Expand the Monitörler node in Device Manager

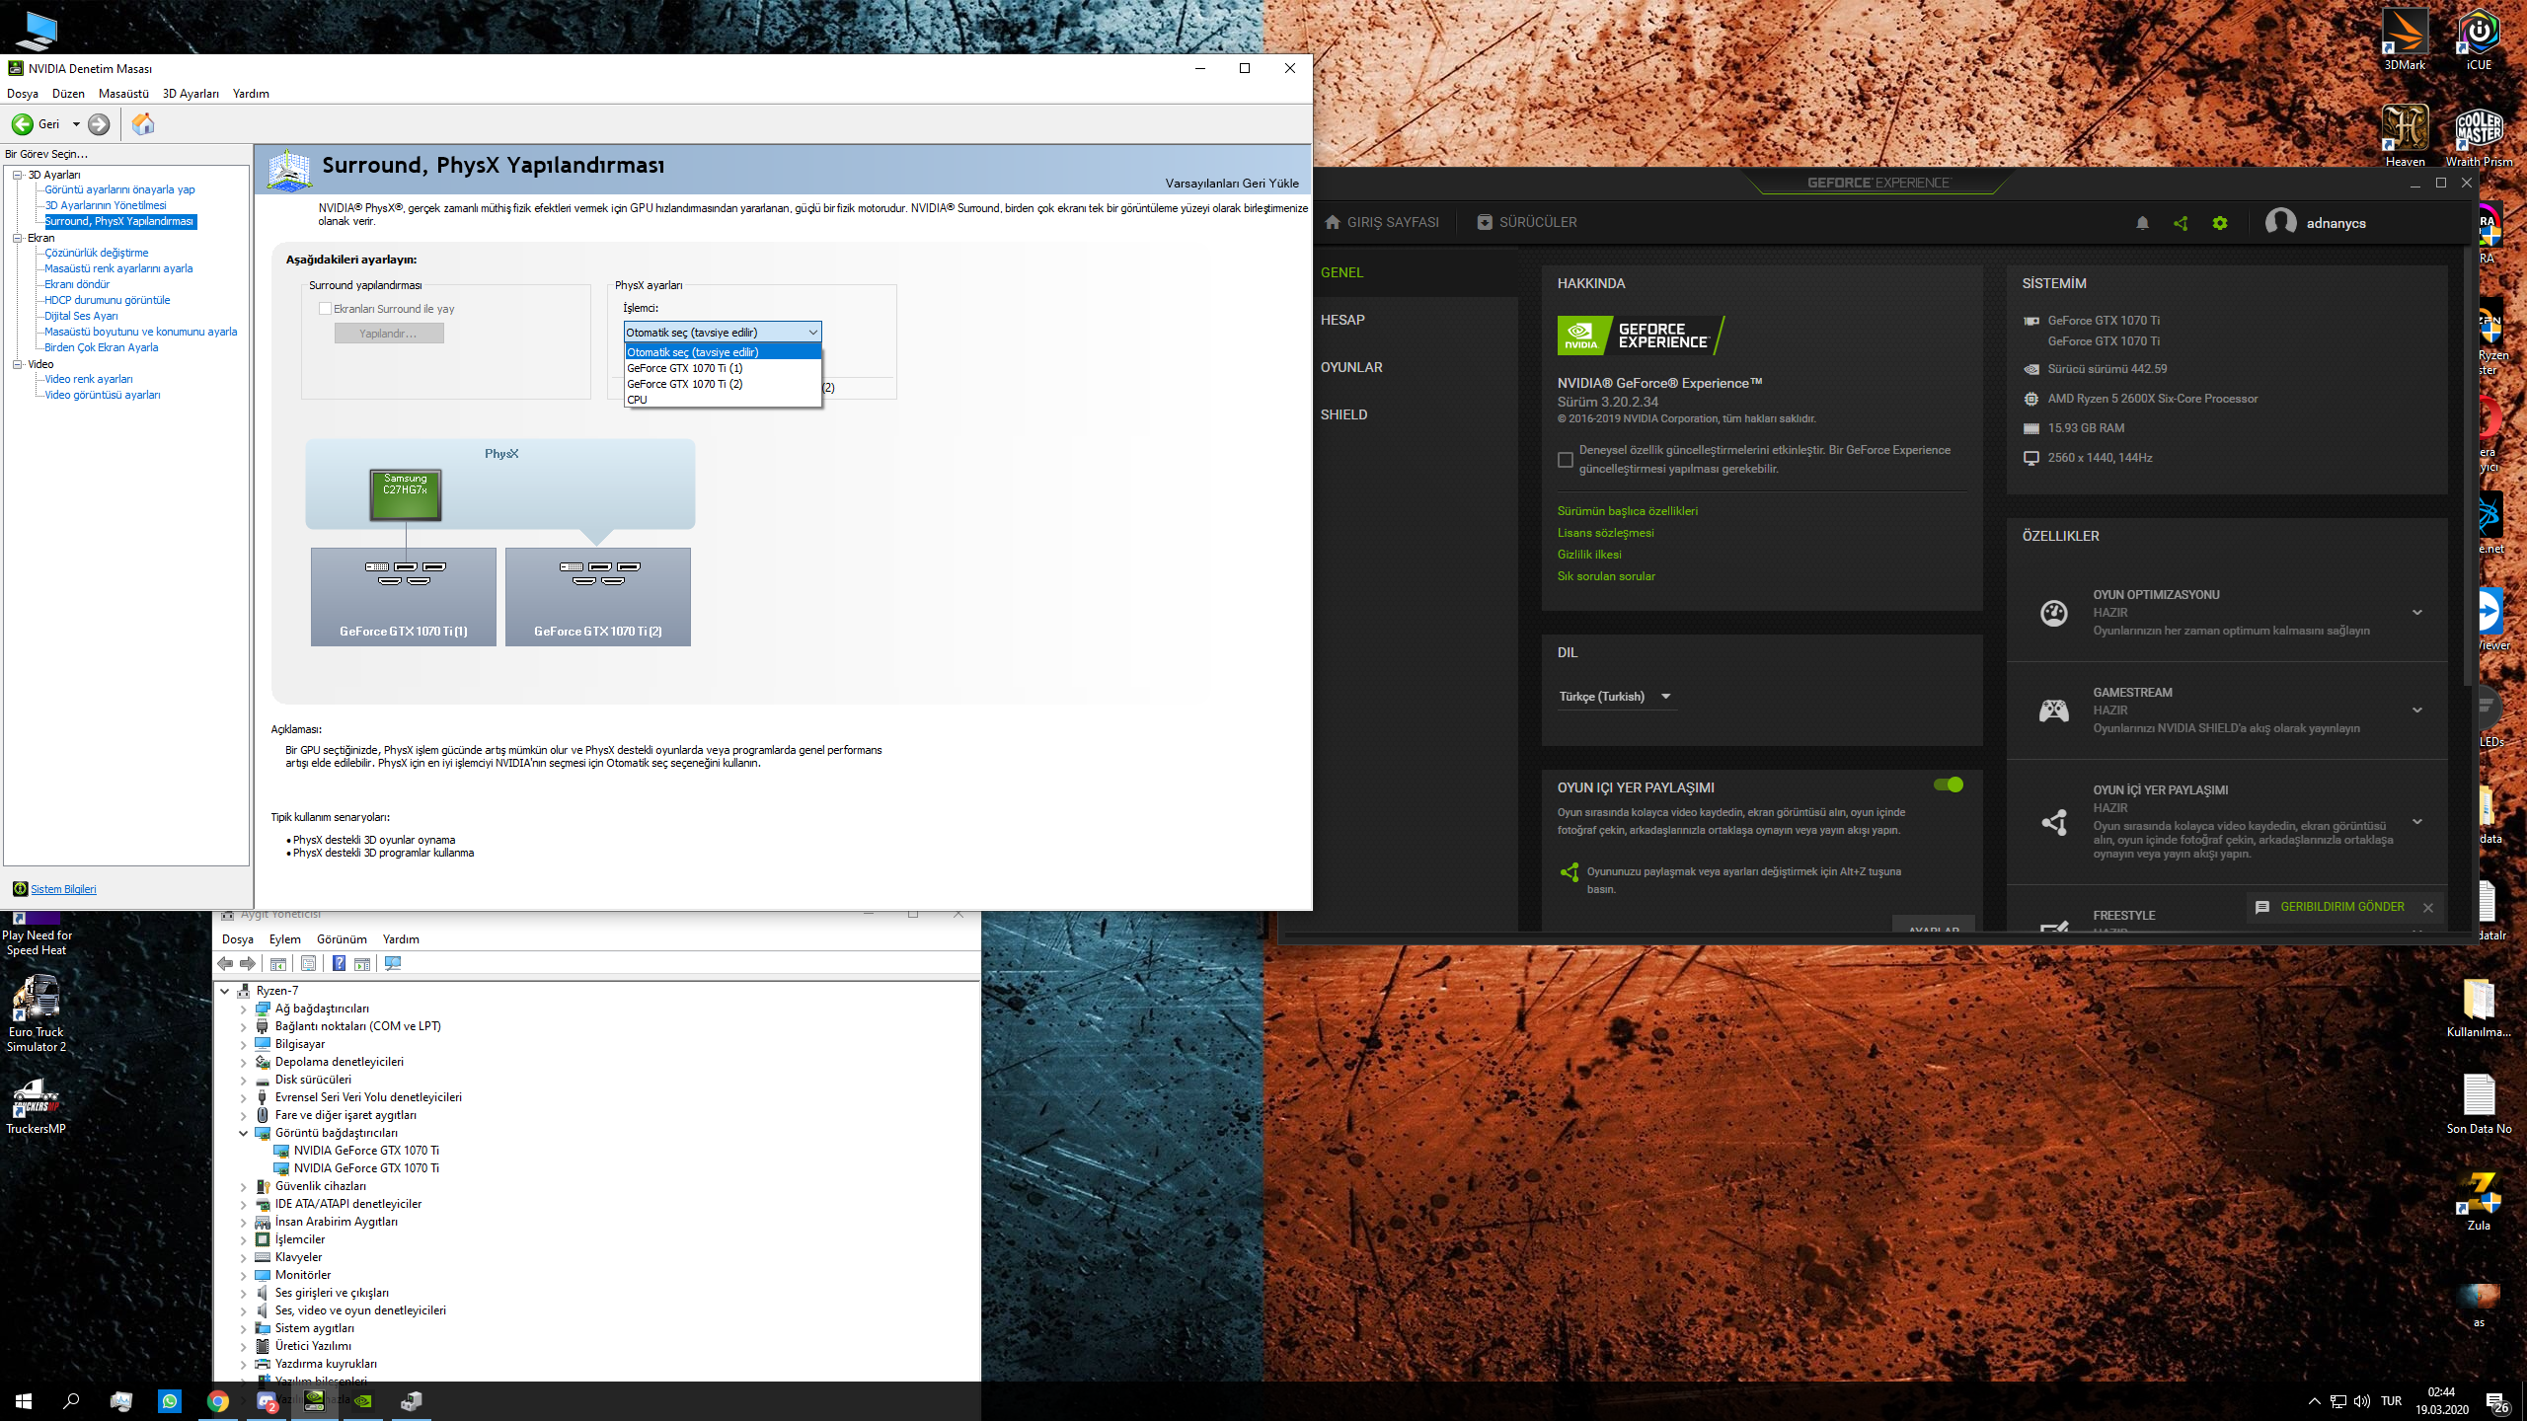point(244,1275)
